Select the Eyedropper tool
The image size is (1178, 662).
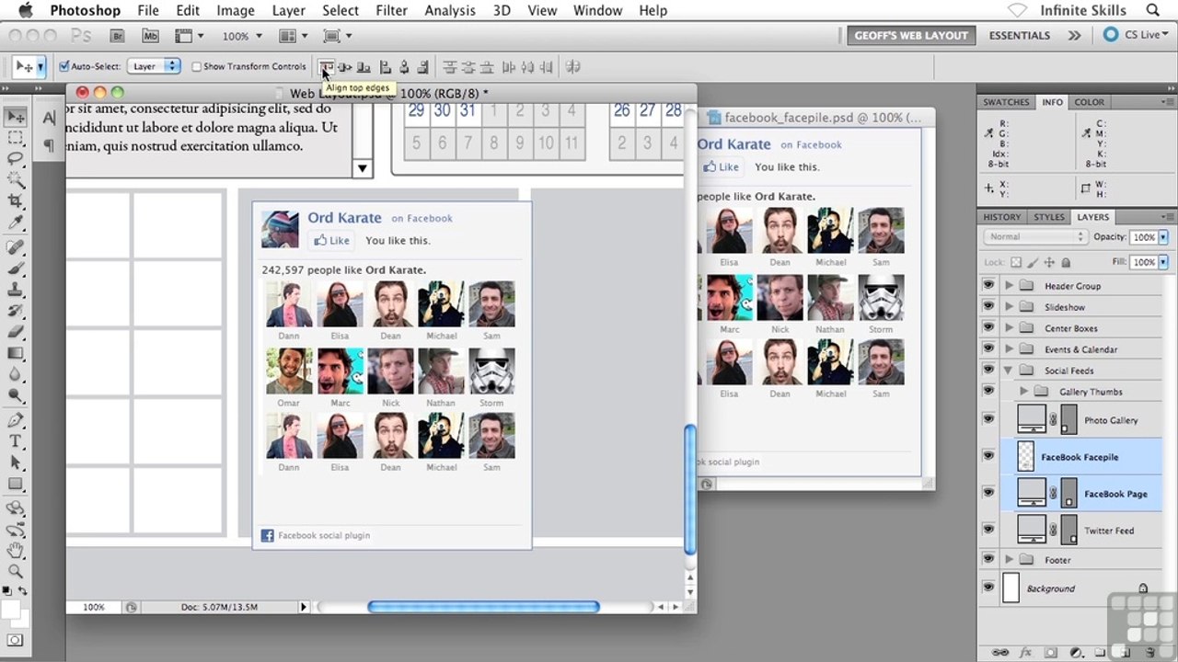(x=16, y=223)
